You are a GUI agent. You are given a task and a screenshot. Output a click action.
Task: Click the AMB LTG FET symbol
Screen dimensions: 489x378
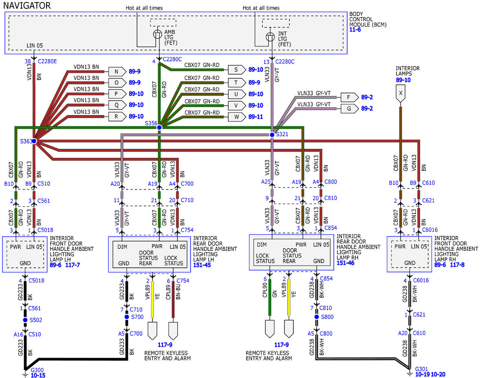coord(157,35)
